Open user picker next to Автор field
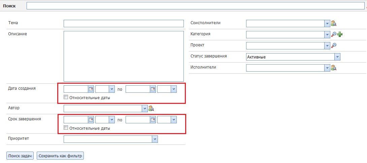The image size is (367, 163). click(151, 108)
